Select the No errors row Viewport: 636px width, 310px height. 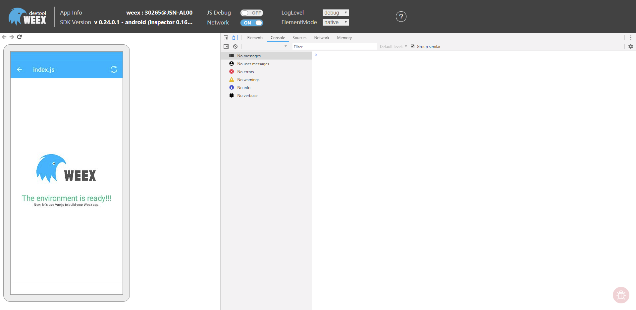point(266,71)
